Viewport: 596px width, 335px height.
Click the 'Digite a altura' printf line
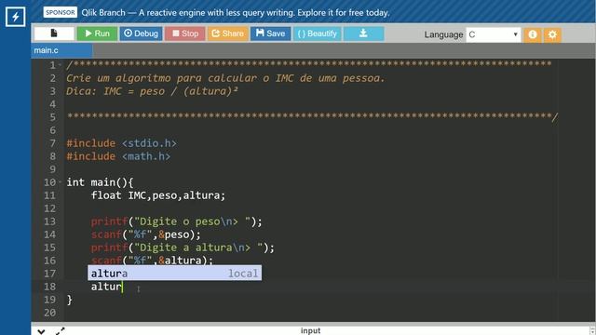tap(183, 248)
